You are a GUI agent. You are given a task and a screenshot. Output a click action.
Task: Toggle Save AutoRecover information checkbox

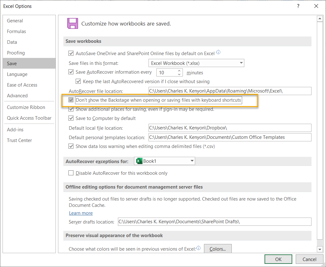(71, 72)
